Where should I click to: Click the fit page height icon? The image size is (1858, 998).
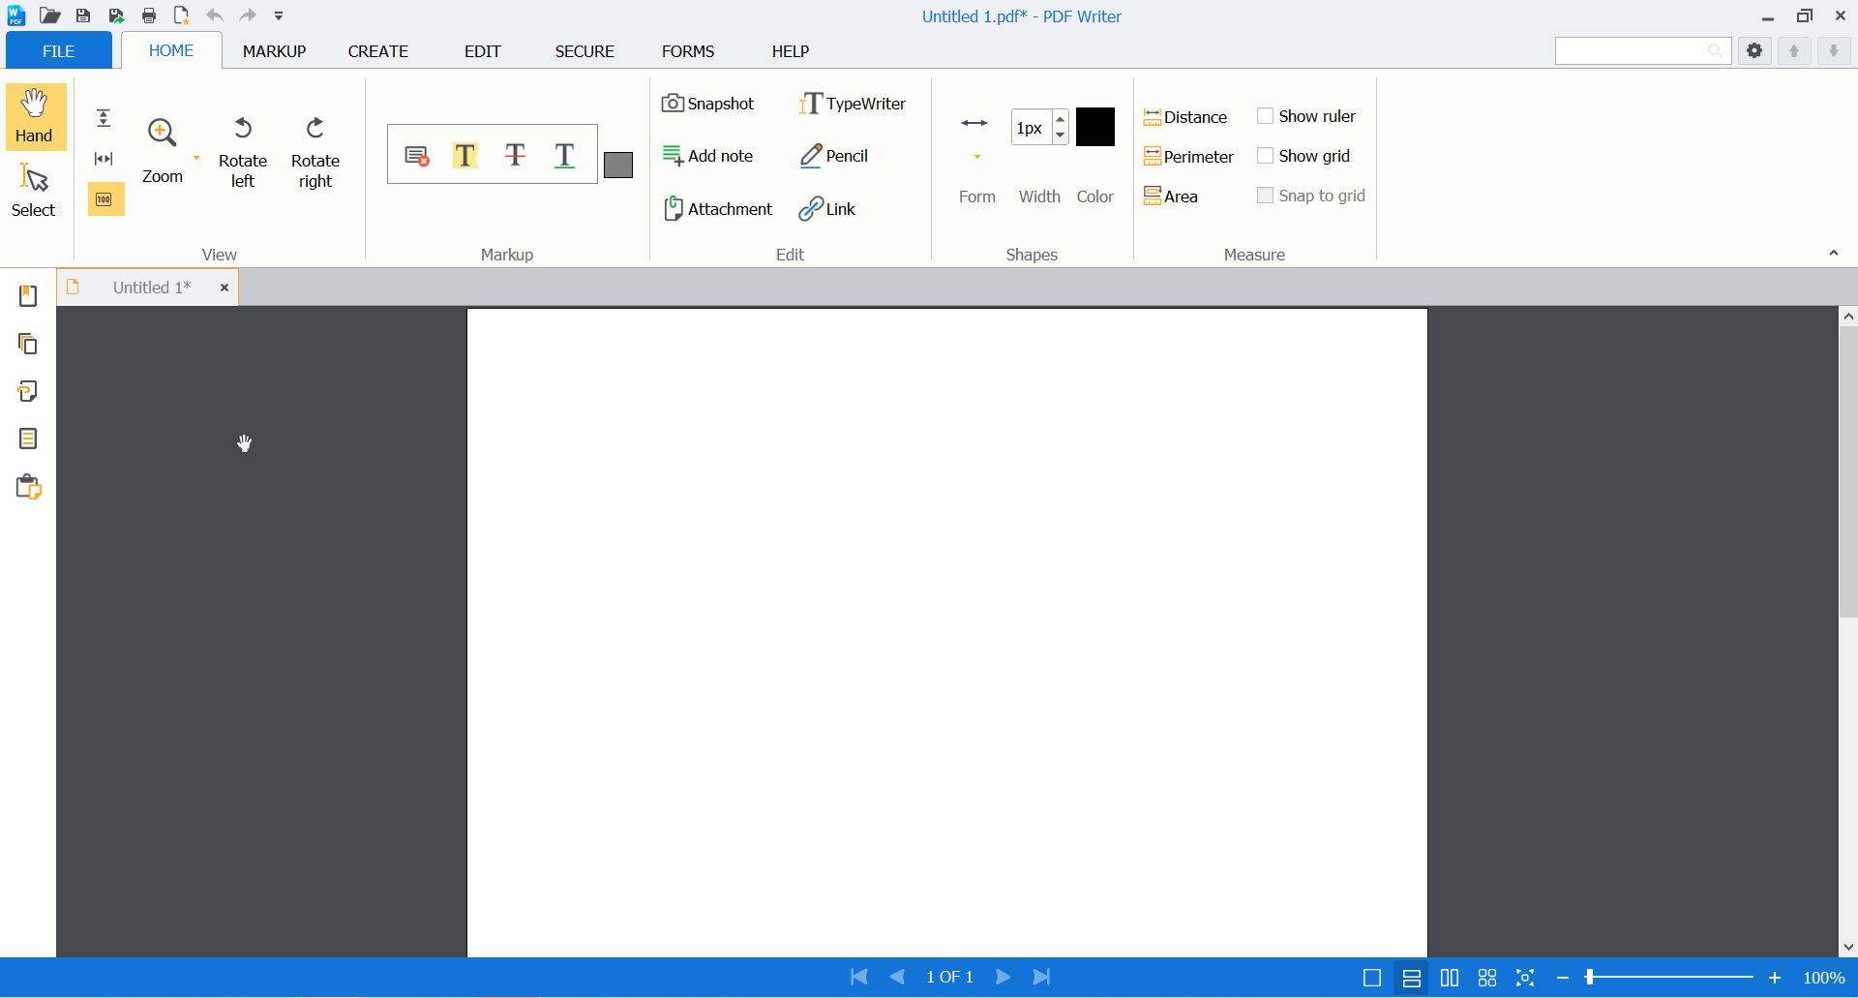coord(104,118)
